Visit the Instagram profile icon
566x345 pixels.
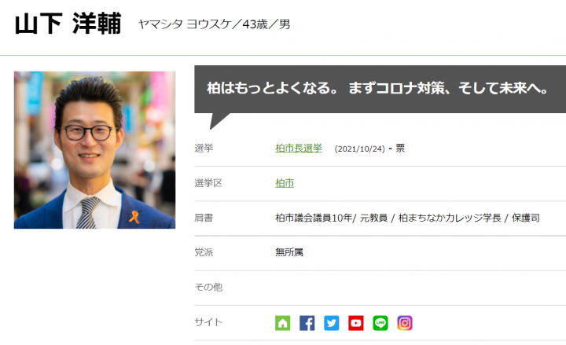tap(405, 323)
